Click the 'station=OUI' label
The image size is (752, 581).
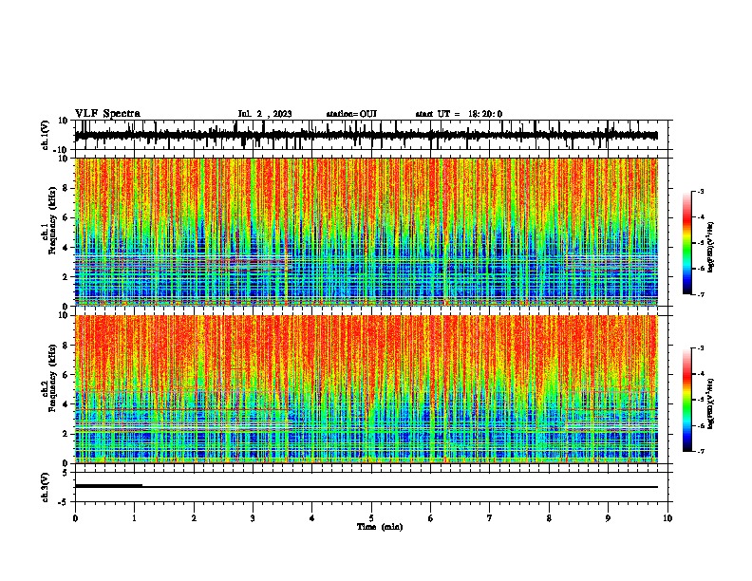351,114
